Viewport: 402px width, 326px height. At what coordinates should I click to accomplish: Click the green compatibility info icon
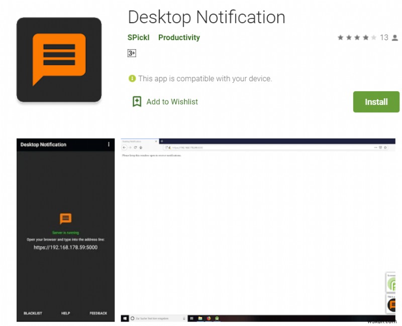coord(132,79)
